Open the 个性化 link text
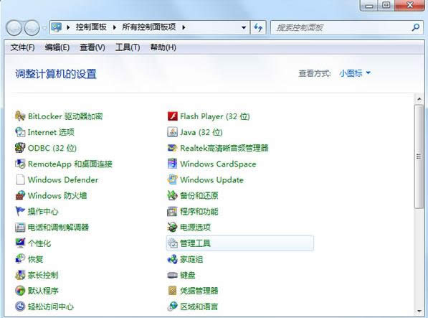Viewport: 428px width, 318px height. point(39,243)
